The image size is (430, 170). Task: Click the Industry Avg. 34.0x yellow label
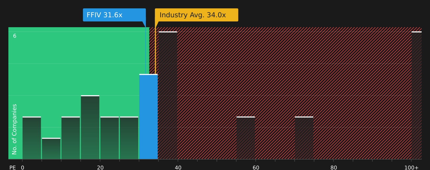coord(197,15)
